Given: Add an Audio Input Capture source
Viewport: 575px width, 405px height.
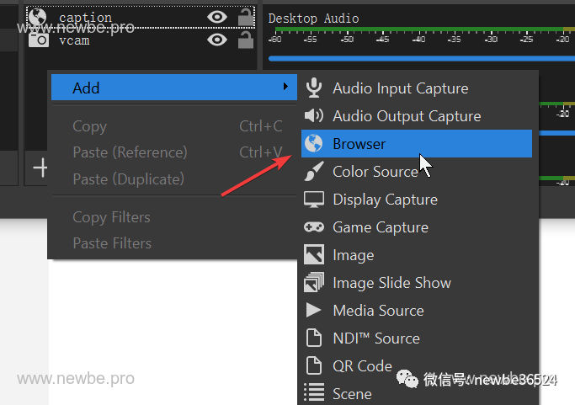Looking at the screenshot, I should 417,88.
